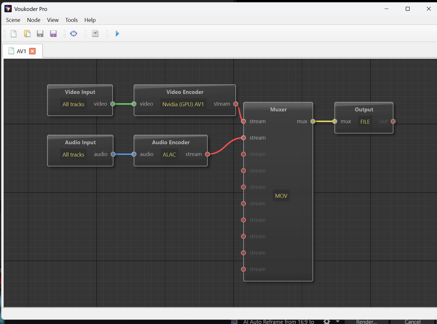This screenshot has width=437, height=324.
Task: Click All tracks in Video Input node
Action: pyautogui.click(x=73, y=104)
